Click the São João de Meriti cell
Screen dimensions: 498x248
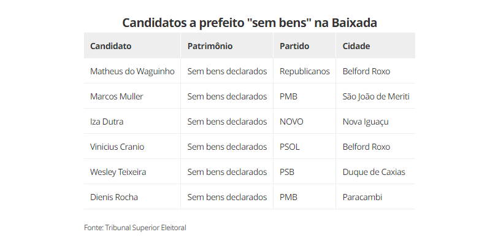tap(376, 96)
